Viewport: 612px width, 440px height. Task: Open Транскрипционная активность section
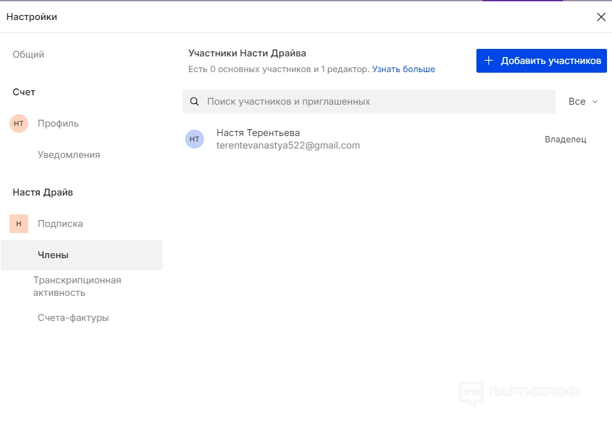point(77,286)
